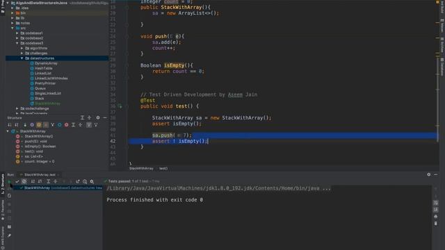Open Structure panel gear settings
The width and height of the screenshot is (445, 250).
98,117
